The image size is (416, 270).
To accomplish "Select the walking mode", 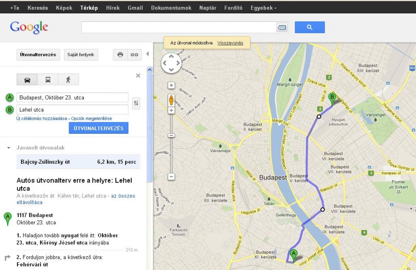I will pyautogui.click(x=68, y=80).
